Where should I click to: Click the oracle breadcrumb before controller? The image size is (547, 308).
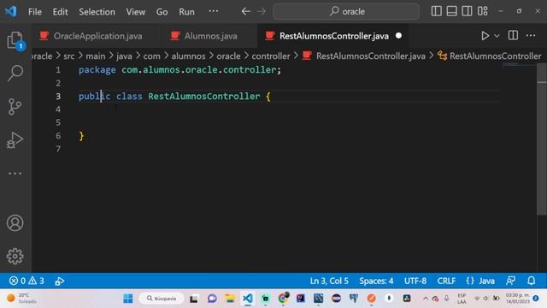point(228,56)
